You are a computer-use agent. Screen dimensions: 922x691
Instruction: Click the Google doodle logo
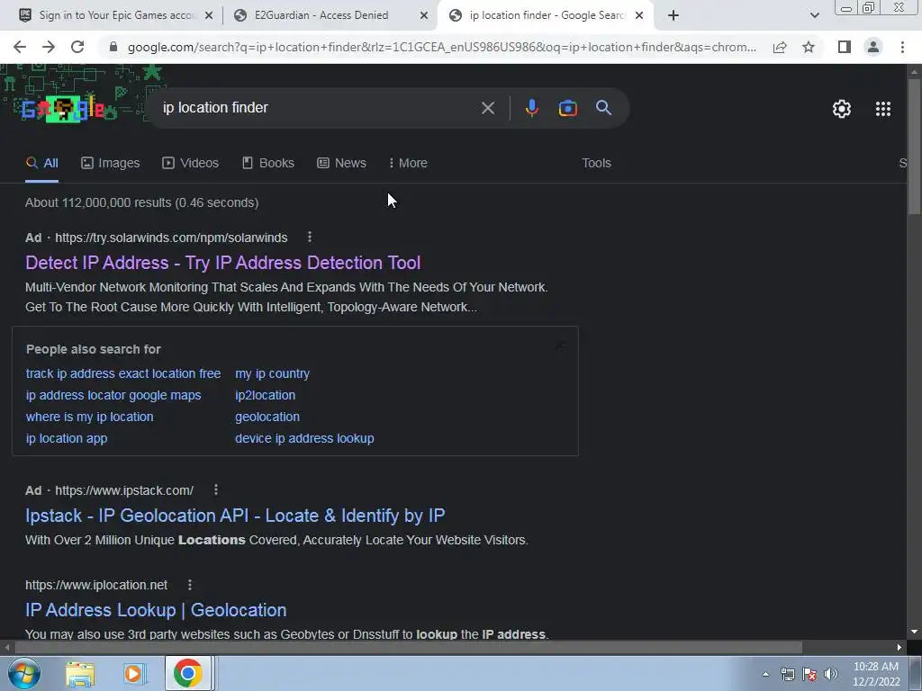(63, 109)
